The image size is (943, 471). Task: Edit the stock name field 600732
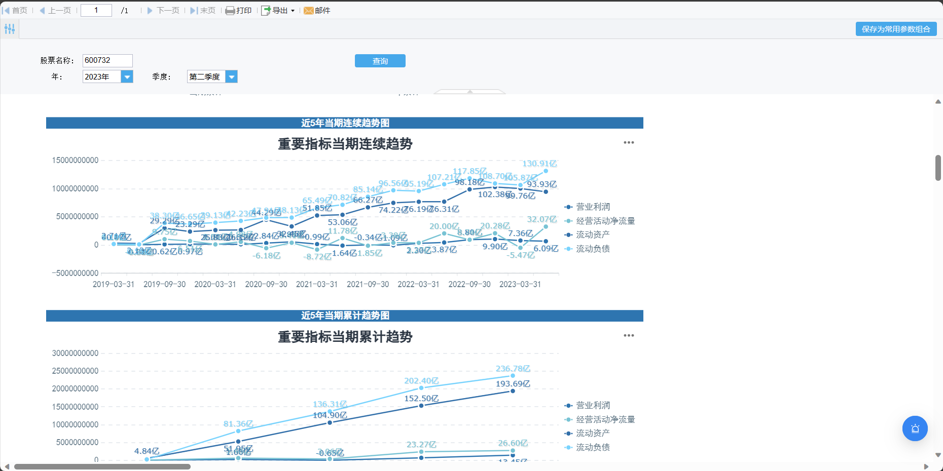click(107, 60)
